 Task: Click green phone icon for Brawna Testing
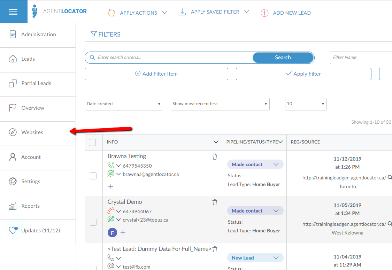click(x=111, y=165)
